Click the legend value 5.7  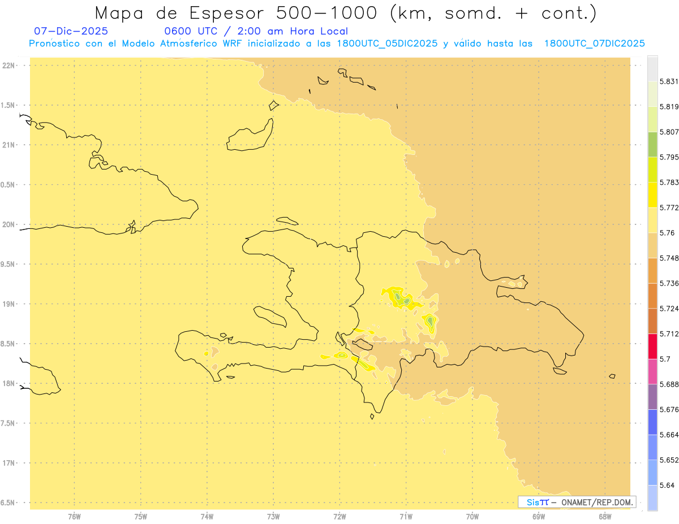click(665, 359)
